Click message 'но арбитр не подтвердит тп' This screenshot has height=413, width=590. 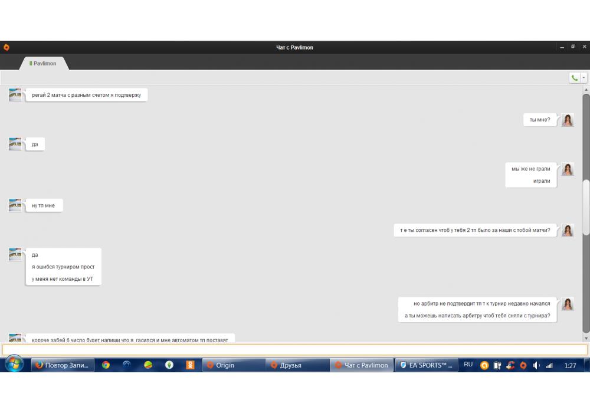481,303
